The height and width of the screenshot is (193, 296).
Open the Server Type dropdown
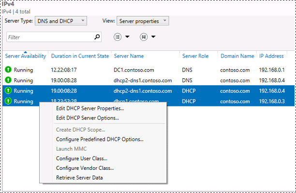tap(61, 21)
